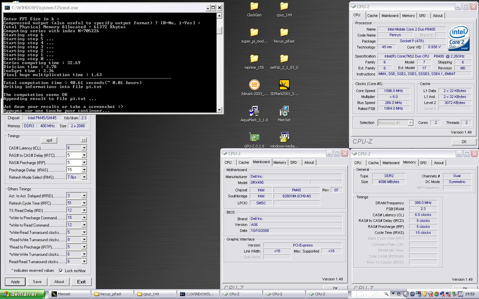Click cmd window scrollbar up arrow
This screenshot has height=299, width=479.
pyautogui.click(x=219, y=16)
